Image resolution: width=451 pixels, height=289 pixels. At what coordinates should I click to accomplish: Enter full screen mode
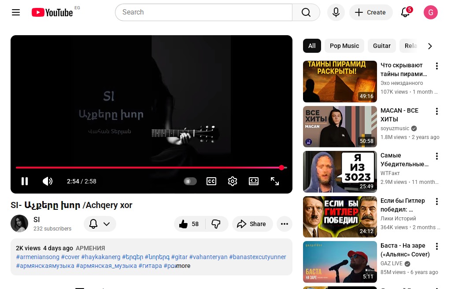pyautogui.click(x=275, y=181)
